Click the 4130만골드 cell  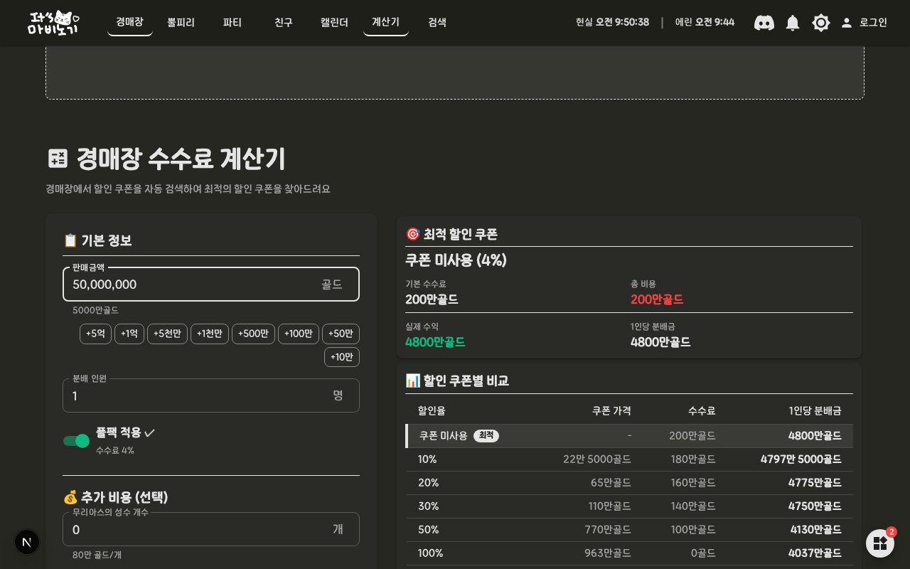click(816, 530)
